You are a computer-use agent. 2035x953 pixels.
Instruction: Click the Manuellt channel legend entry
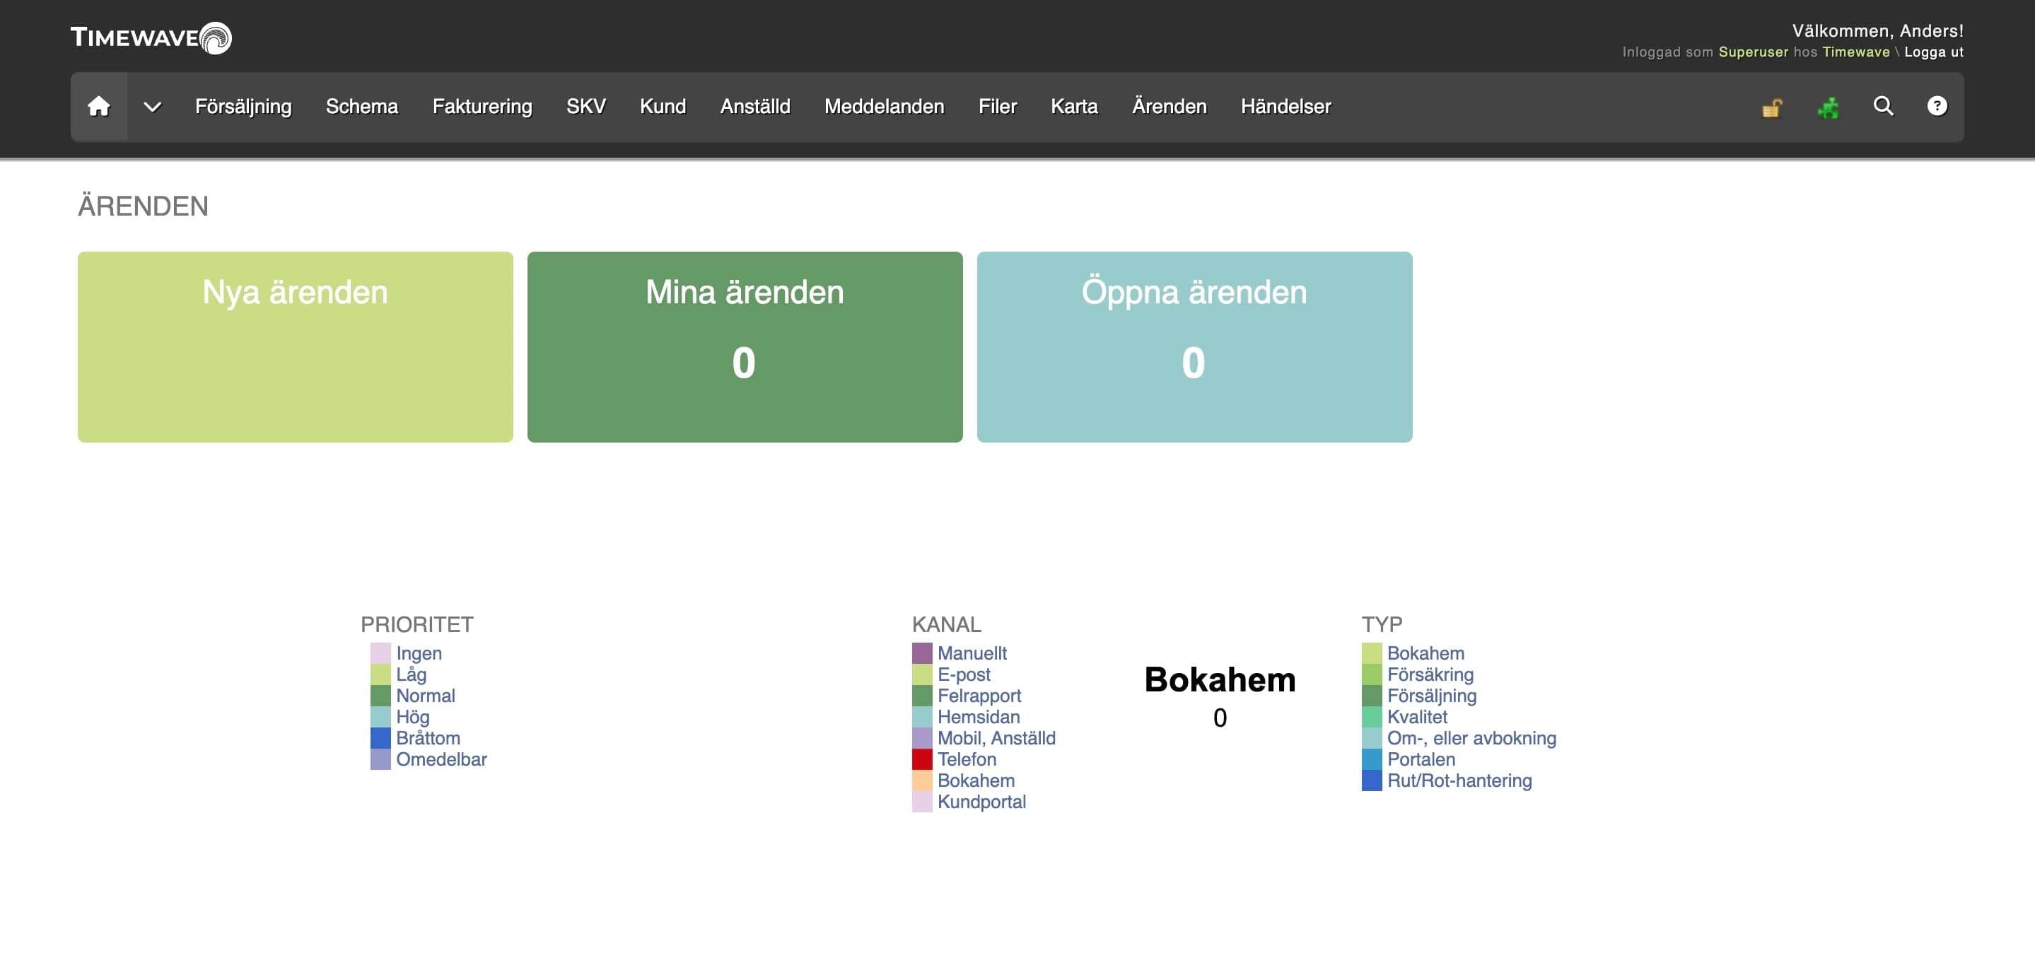(972, 653)
